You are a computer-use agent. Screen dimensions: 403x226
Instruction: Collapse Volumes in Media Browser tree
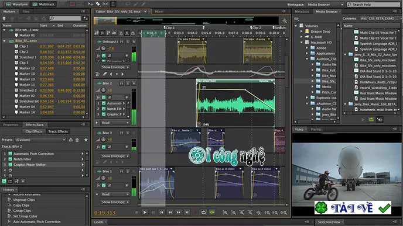pos(296,26)
